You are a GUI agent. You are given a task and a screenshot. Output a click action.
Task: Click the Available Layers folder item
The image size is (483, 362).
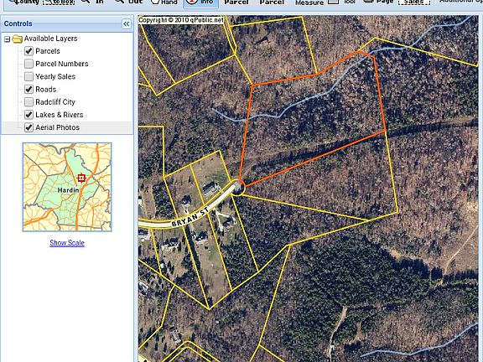(50, 39)
